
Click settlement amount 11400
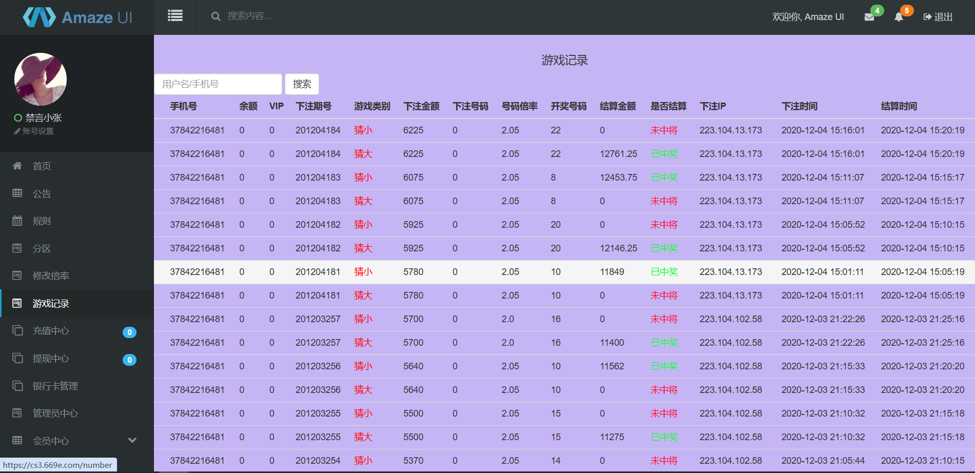click(612, 343)
